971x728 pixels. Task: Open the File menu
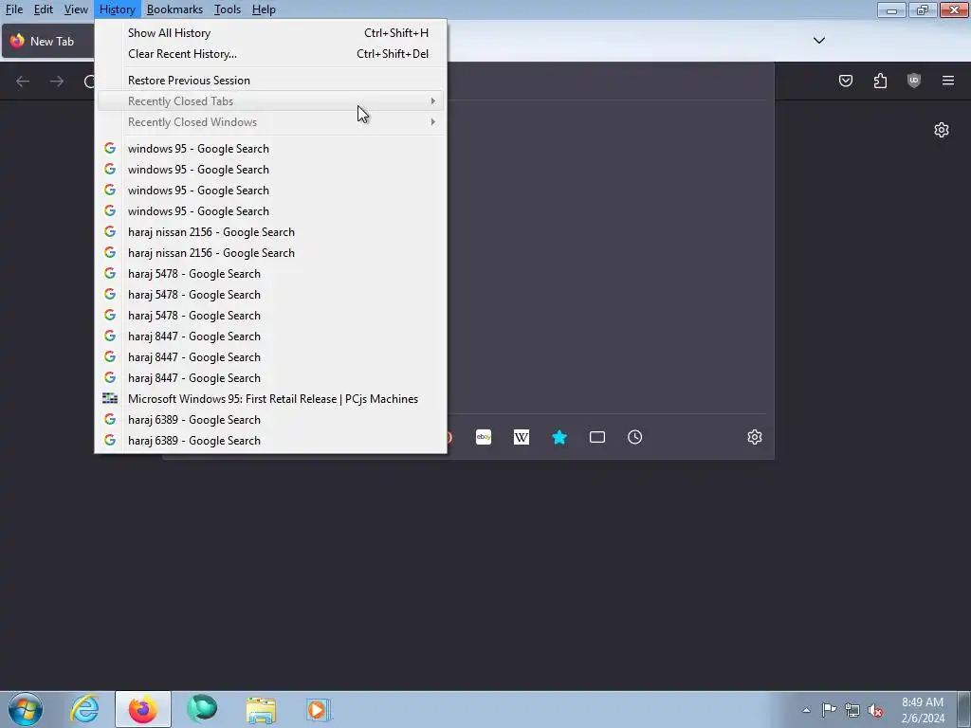(14, 9)
